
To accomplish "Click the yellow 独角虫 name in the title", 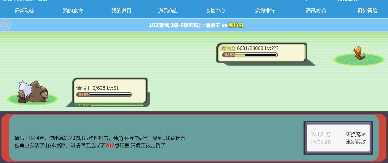I will pos(236,25).
